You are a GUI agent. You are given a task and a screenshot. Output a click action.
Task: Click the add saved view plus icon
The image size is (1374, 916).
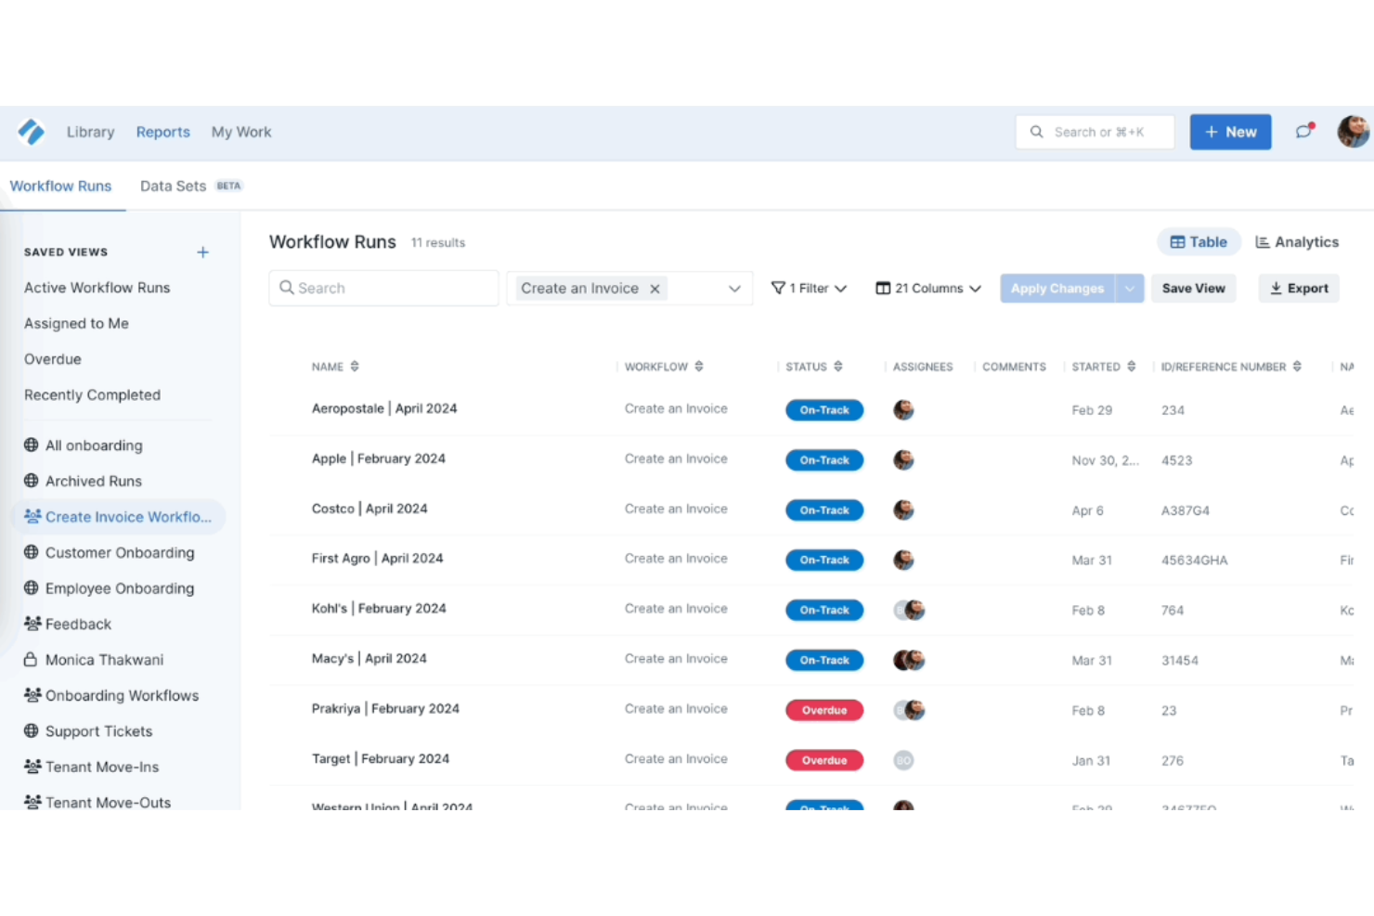point(202,252)
